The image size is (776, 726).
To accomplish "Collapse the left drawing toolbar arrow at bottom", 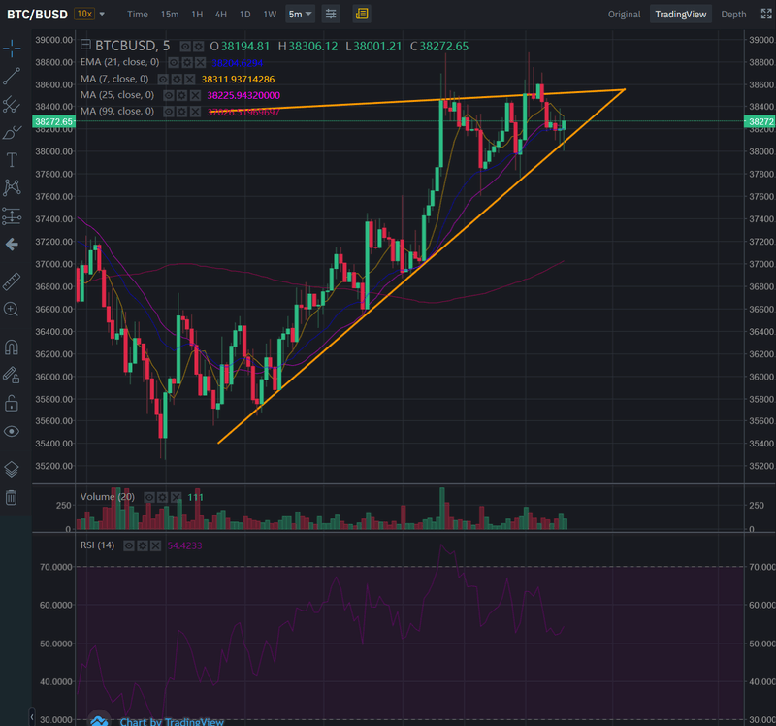I will [32, 716].
